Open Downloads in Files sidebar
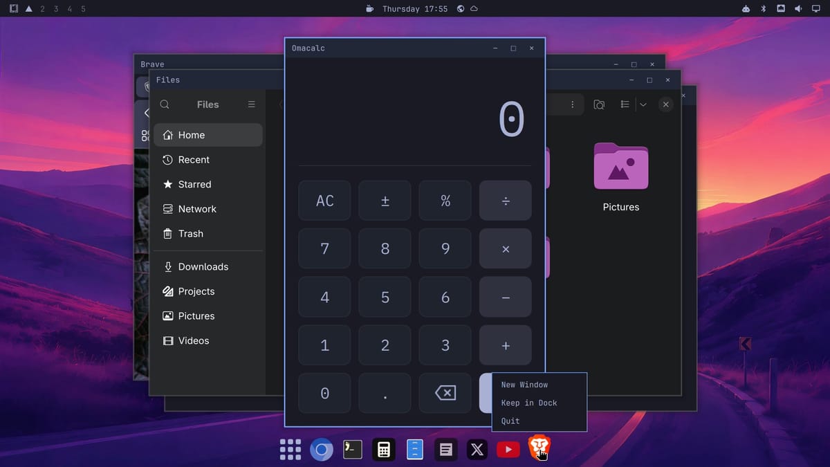The image size is (830, 467). click(x=208, y=266)
